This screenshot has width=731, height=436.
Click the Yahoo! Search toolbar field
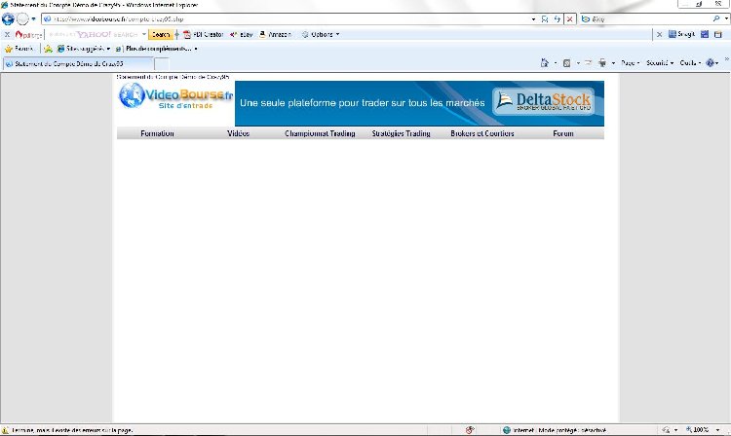coord(95,34)
